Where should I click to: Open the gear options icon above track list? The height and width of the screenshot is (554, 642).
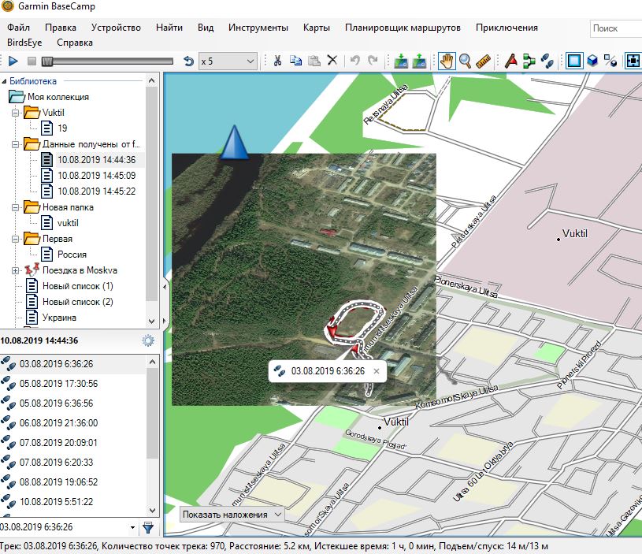147,340
